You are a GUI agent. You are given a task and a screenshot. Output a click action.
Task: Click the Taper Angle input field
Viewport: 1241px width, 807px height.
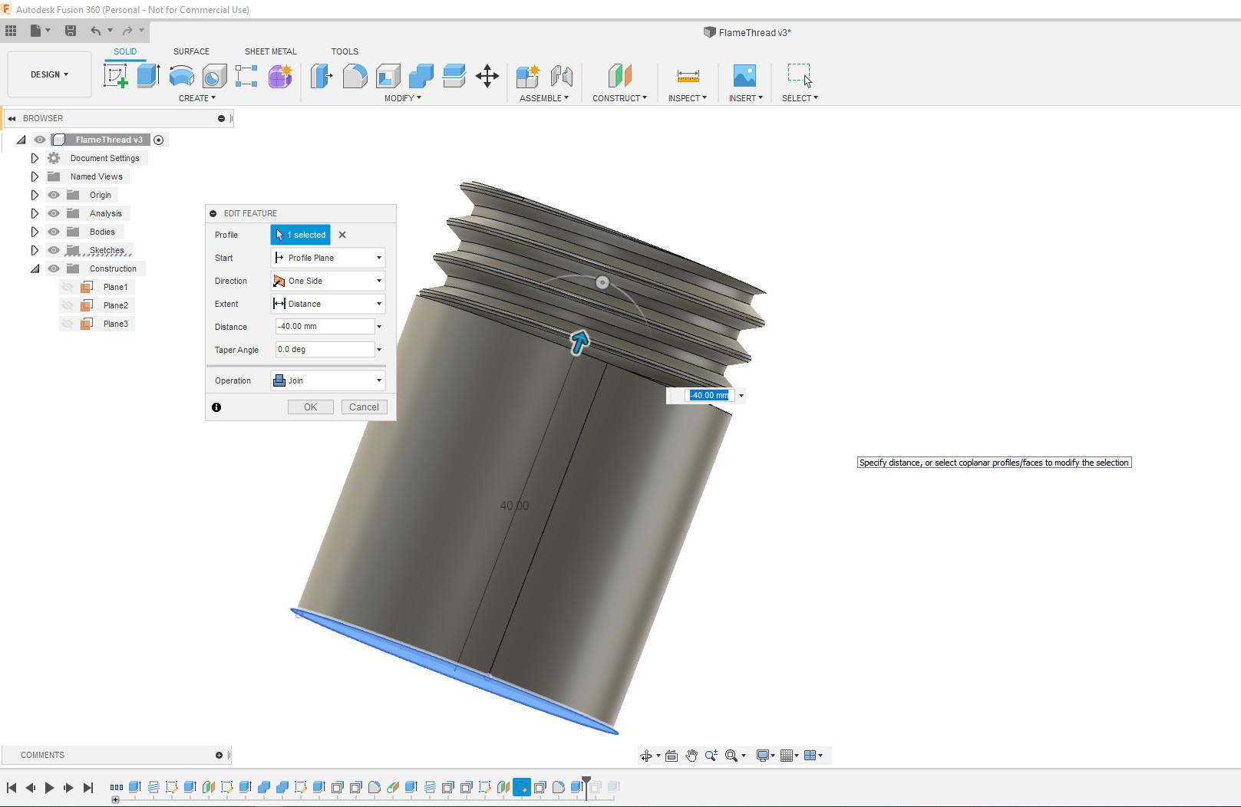pos(325,350)
